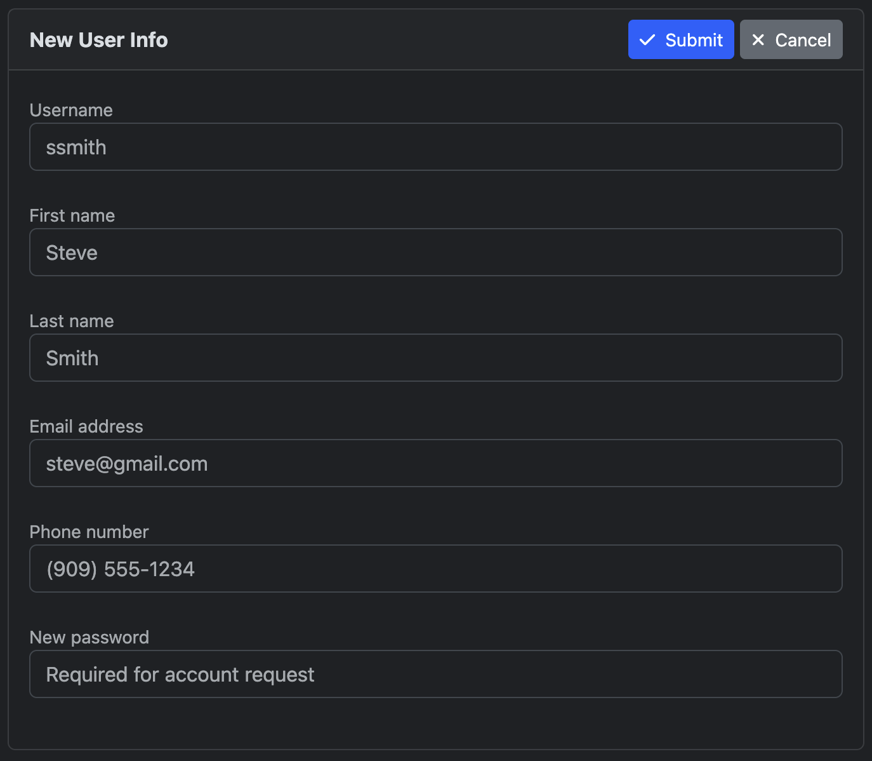Click the "Email address" label

coord(86,426)
